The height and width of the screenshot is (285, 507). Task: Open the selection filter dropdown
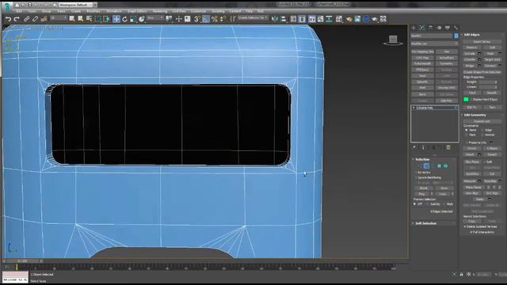pos(59,18)
